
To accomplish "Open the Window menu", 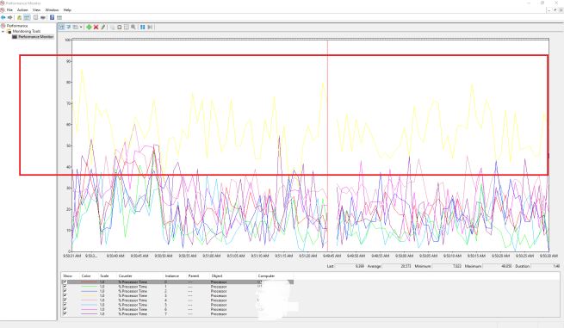I will 52,10.
